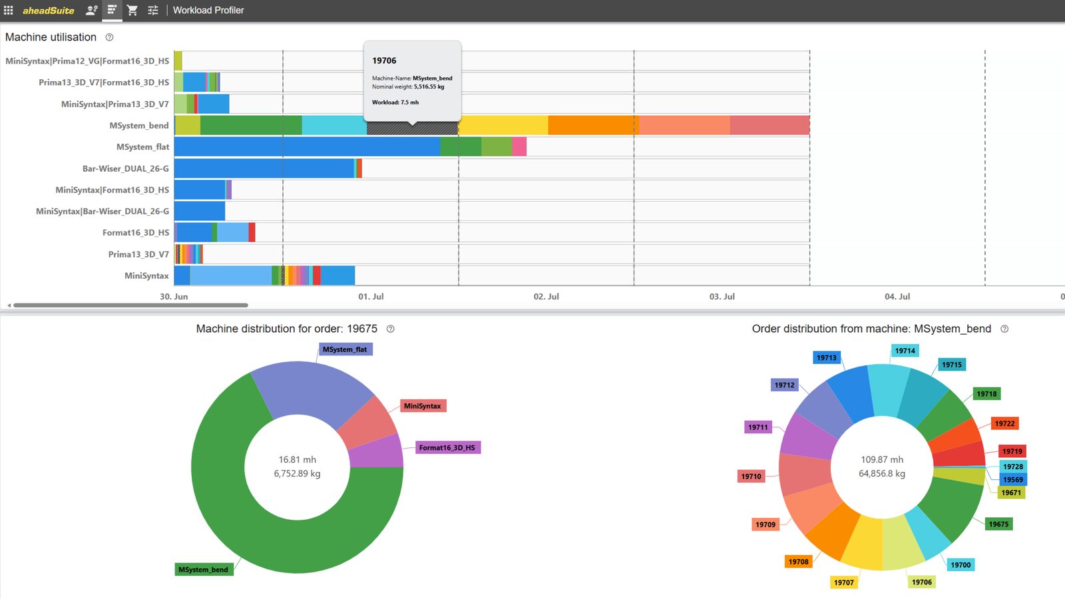The width and height of the screenshot is (1065, 599).
Task: Click the MiniSyntax label in pie chart
Action: (423, 406)
